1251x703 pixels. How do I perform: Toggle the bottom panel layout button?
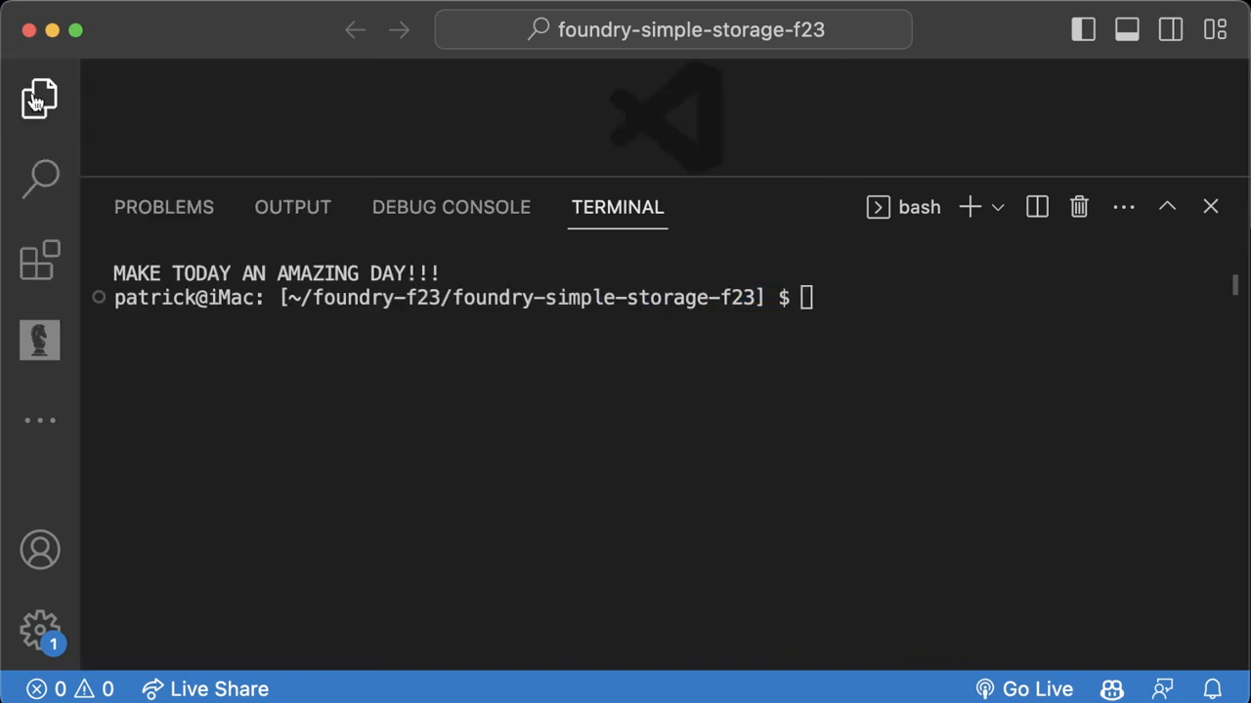[1127, 30]
